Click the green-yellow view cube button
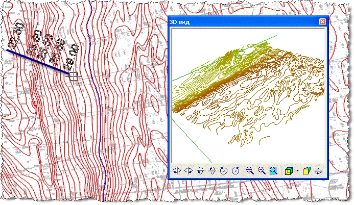The width and height of the screenshot is (354, 205). tap(289, 171)
